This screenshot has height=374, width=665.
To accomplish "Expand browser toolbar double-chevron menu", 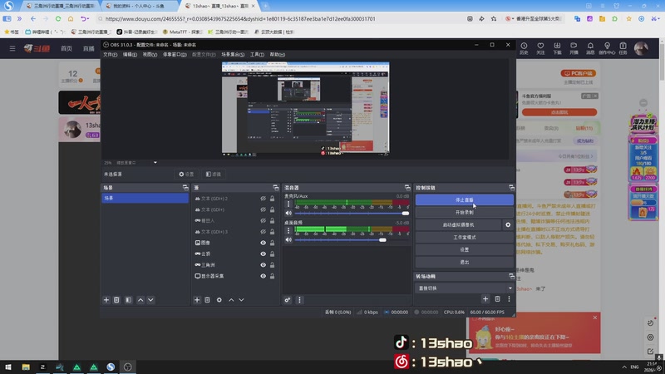I will click(x=19, y=18).
